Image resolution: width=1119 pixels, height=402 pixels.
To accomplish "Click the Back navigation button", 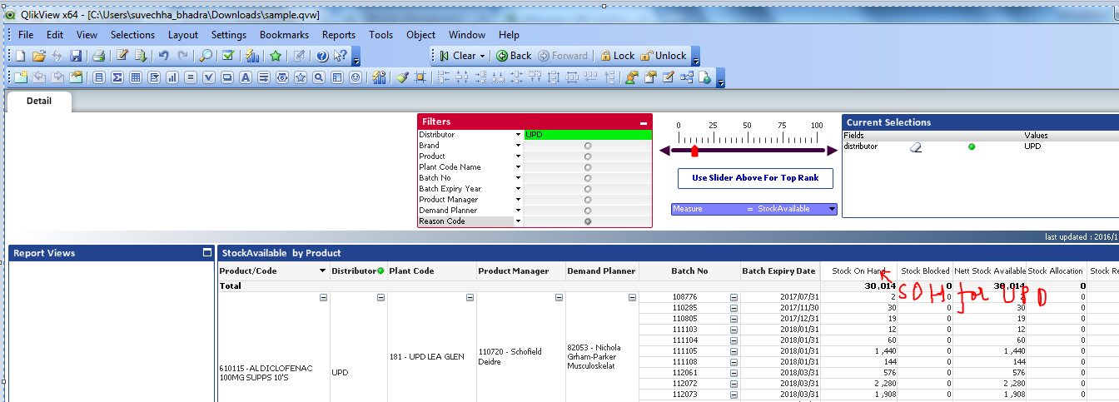I will 514,56.
